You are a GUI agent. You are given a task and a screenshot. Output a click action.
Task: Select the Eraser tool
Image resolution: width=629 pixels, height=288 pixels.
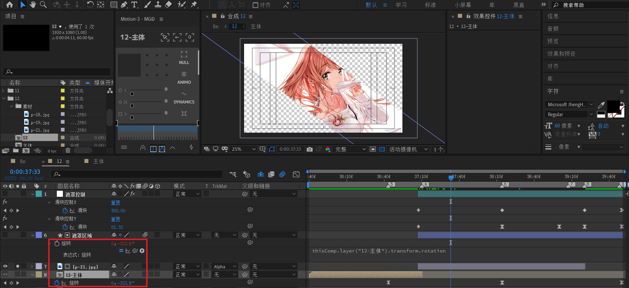click(x=168, y=5)
